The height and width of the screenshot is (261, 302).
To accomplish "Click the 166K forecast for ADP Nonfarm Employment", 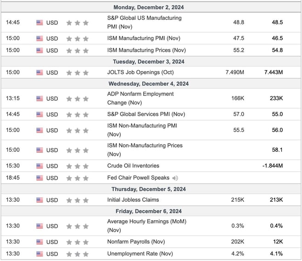I will tap(238, 98).
